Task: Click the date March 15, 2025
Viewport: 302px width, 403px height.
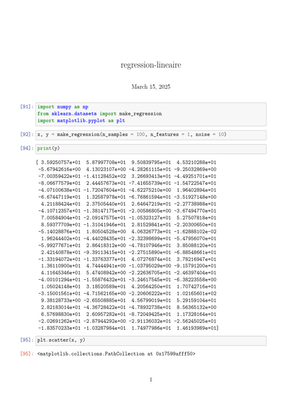Action: pyautogui.click(x=151, y=87)
